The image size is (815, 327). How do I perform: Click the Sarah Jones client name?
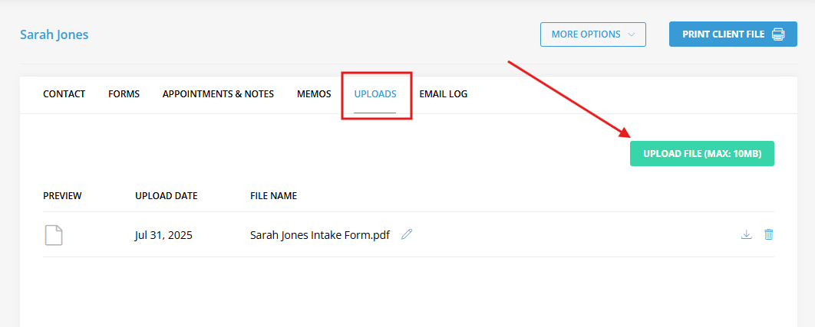point(54,34)
